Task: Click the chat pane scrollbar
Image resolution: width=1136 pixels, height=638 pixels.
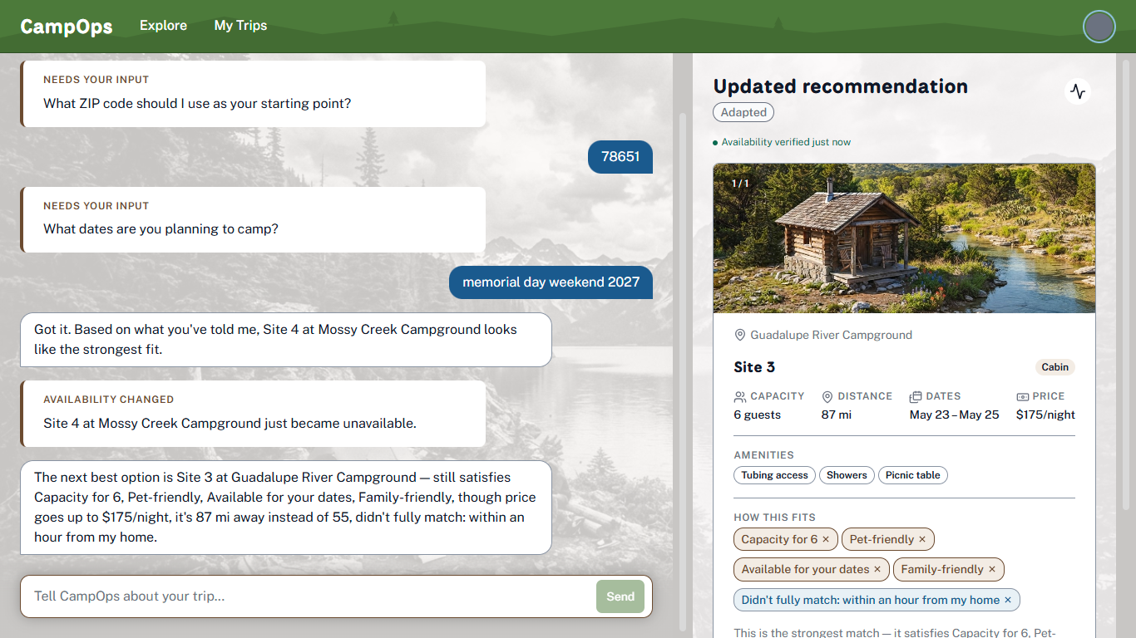Action: [683, 371]
